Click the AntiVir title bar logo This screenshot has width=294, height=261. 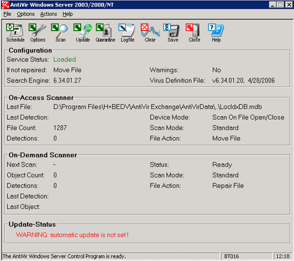5,5
